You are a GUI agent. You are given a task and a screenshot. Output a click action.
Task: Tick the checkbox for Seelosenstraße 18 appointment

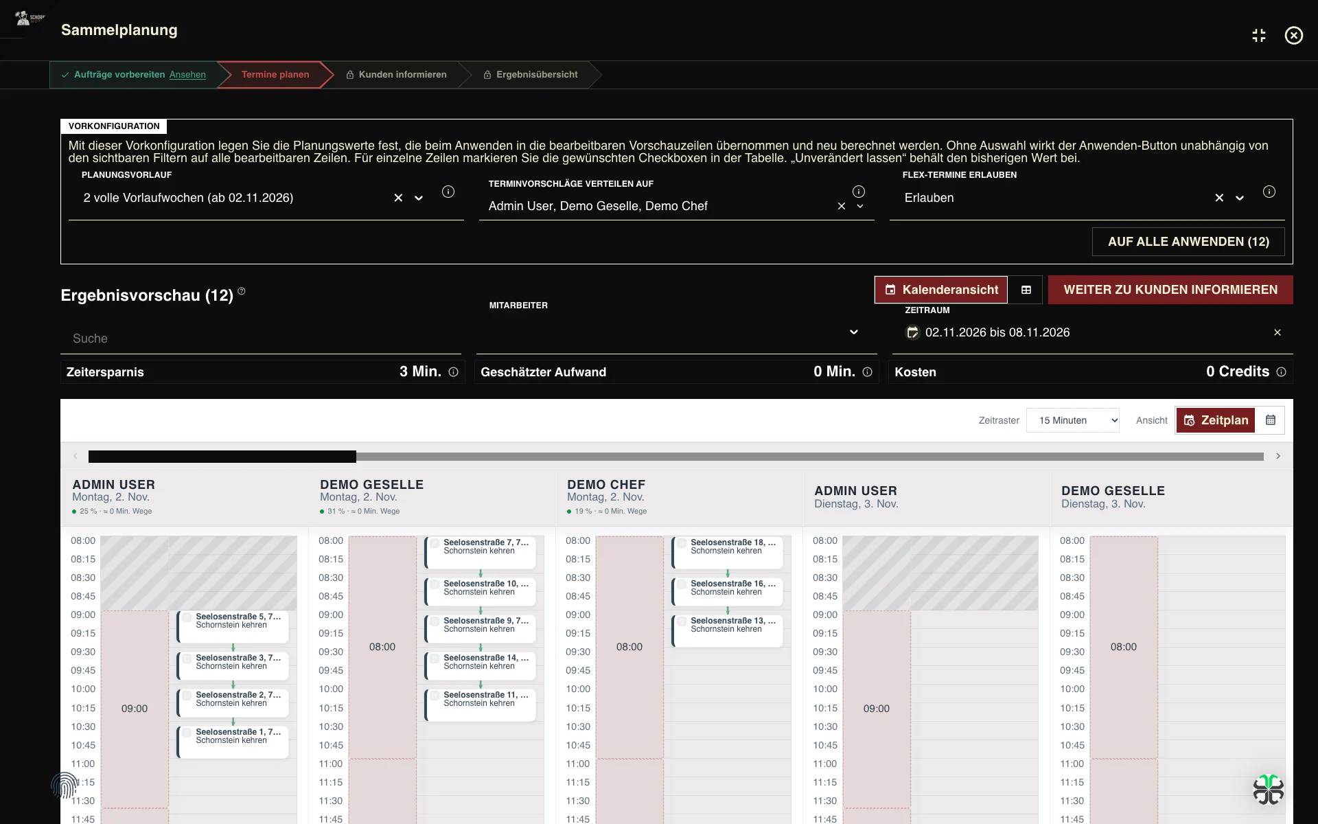coord(682,542)
